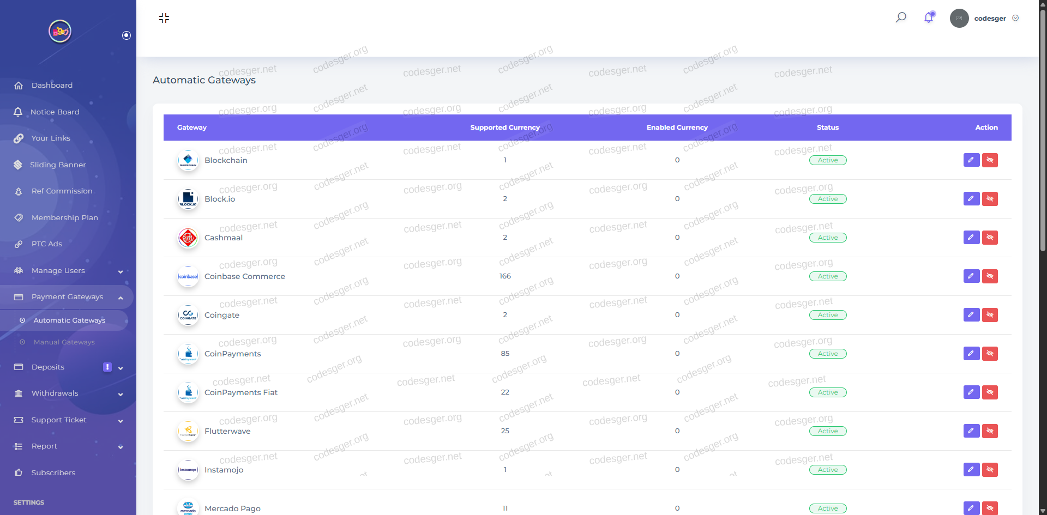Click the site logo in sidebar
The image size is (1047, 515).
pyautogui.click(x=60, y=31)
